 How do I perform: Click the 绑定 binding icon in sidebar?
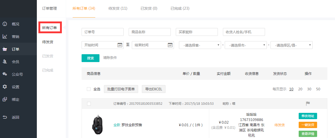5,100
